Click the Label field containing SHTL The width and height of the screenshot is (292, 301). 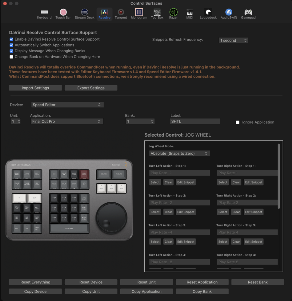pyautogui.click(x=195, y=121)
